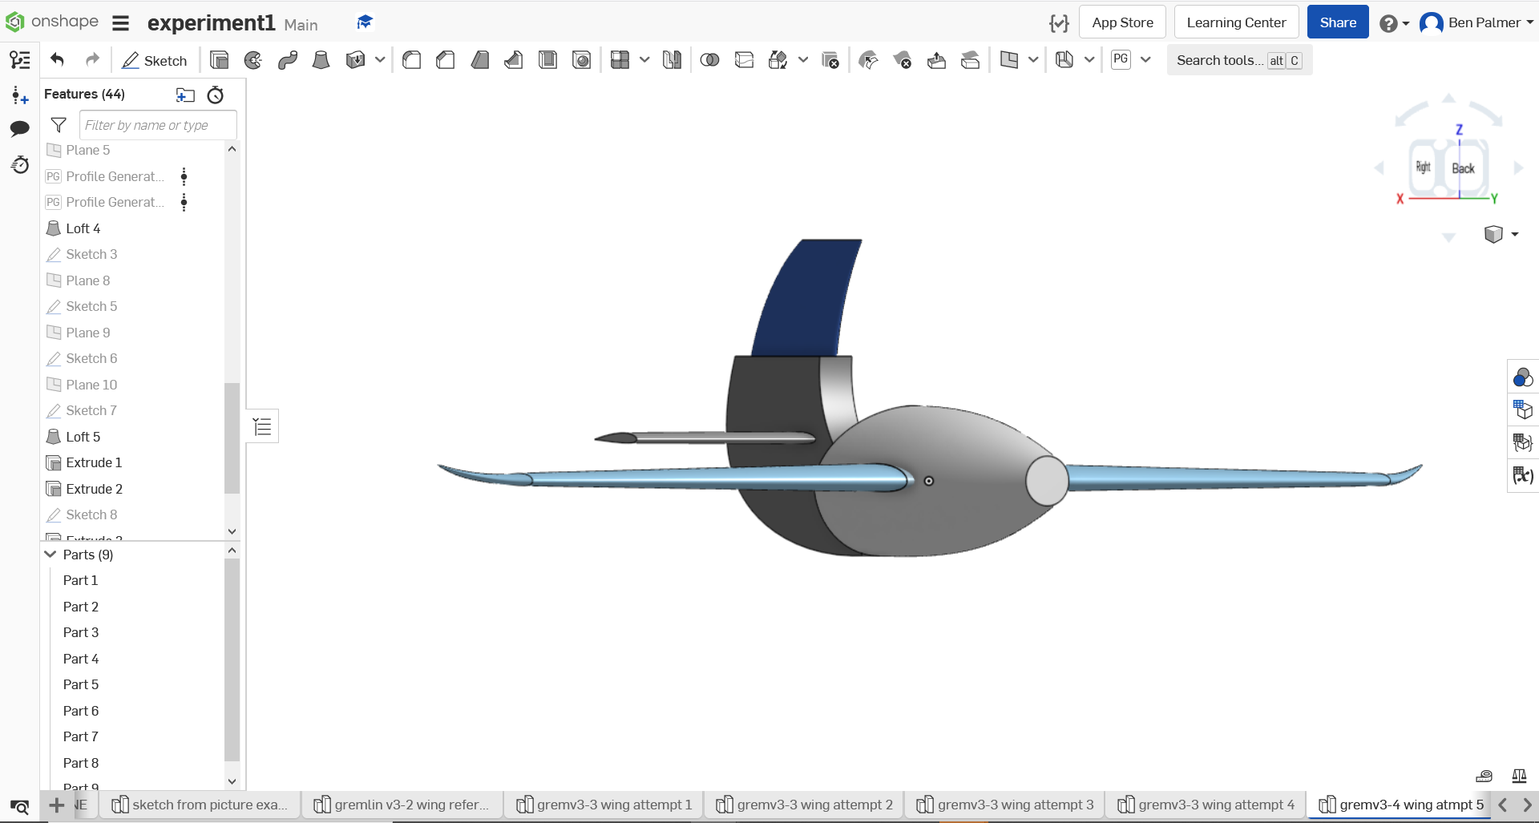This screenshot has width=1539, height=823.
Task: Open the Learning Center button
Action: [x=1236, y=22]
